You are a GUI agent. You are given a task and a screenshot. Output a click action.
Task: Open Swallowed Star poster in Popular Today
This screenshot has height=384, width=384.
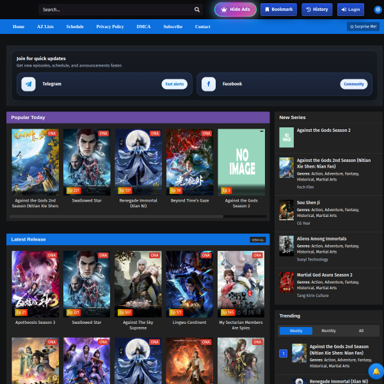[86, 162]
